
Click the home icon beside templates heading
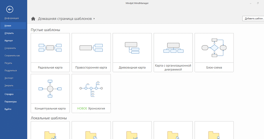(33, 19)
